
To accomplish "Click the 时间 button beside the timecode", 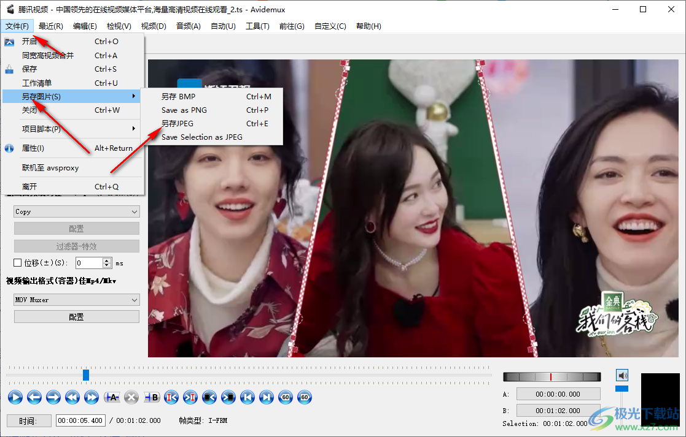I will pyautogui.click(x=29, y=420).
